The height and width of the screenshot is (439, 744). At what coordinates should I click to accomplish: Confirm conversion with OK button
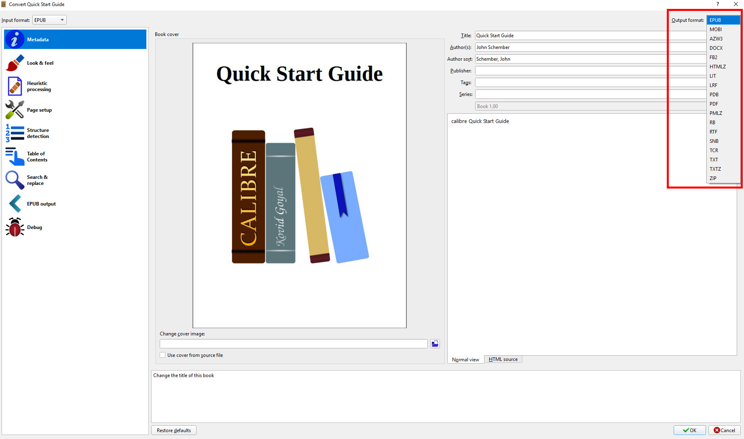(690, 430)
